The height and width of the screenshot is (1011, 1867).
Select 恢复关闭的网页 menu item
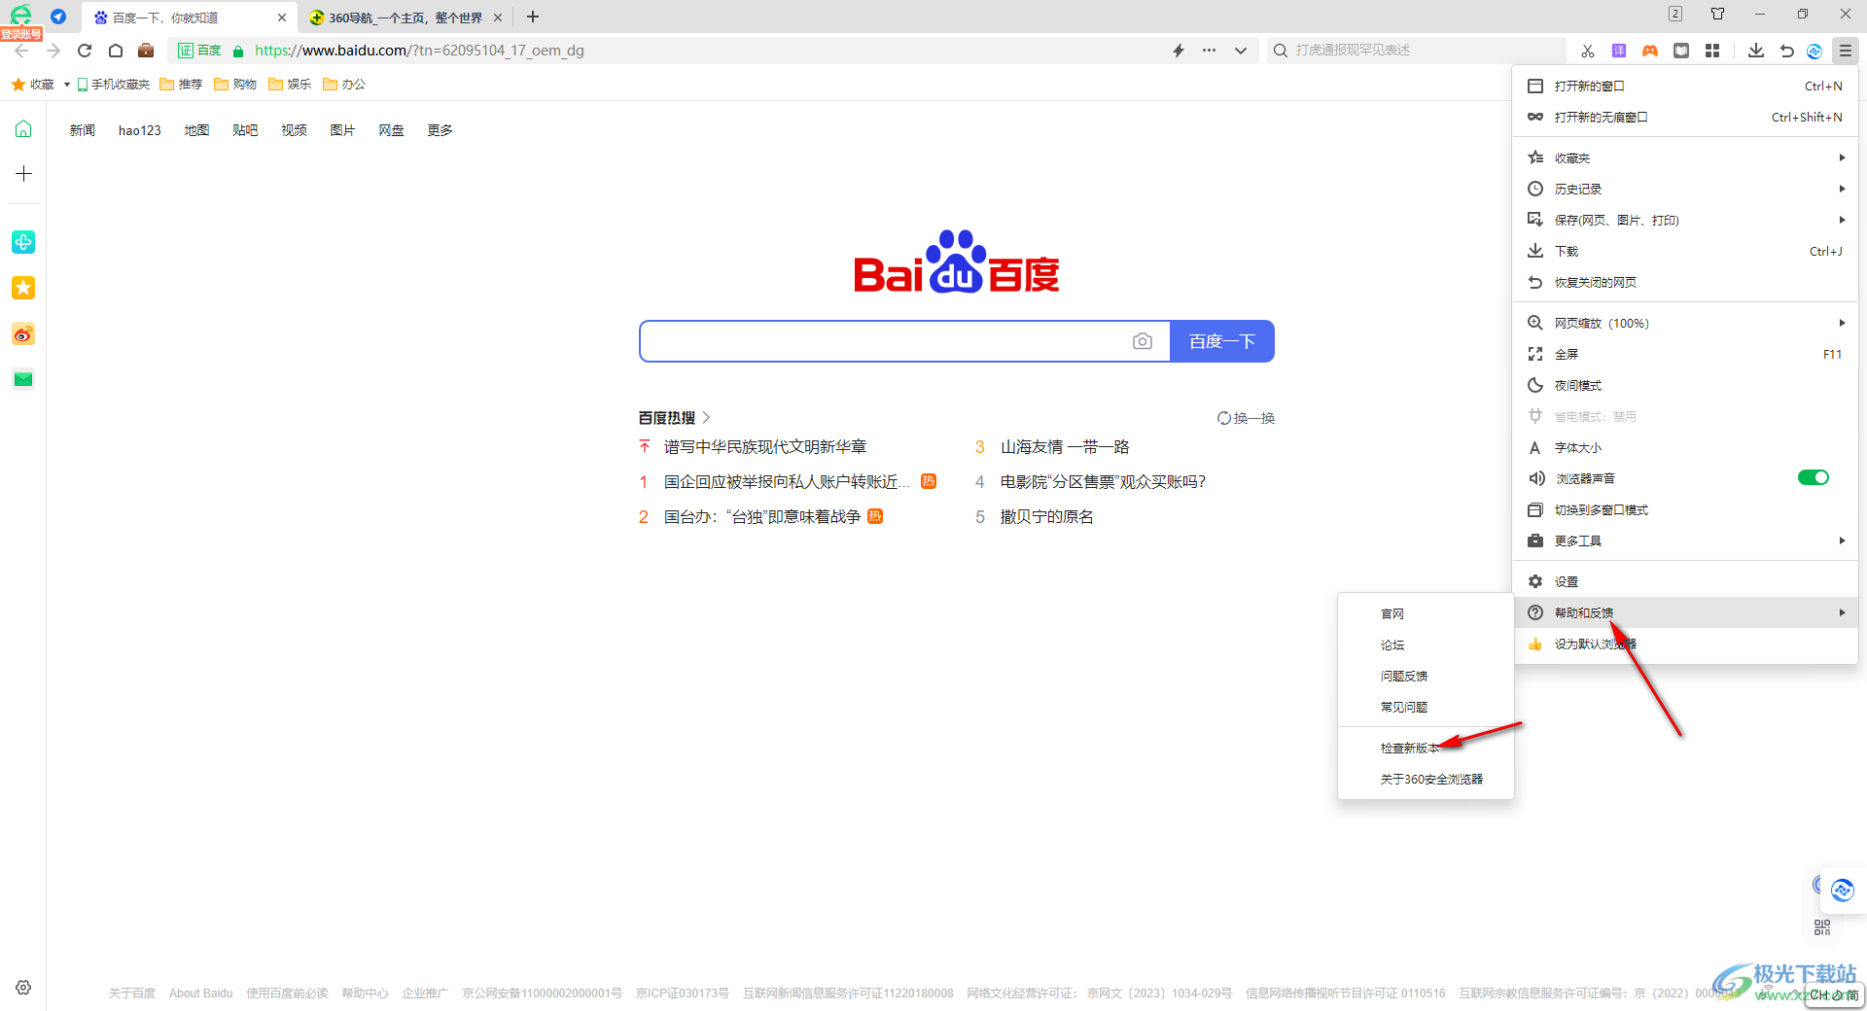1685,282
